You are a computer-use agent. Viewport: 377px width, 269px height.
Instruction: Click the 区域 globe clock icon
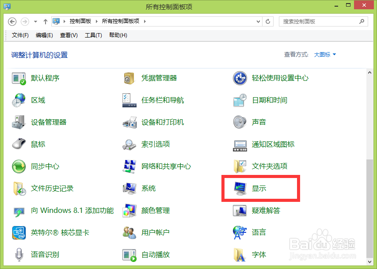19,100
